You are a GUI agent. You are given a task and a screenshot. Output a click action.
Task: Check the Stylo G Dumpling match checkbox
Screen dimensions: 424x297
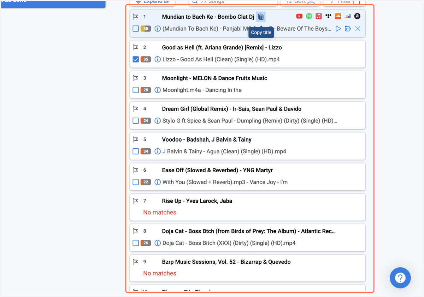coord(136,121)
